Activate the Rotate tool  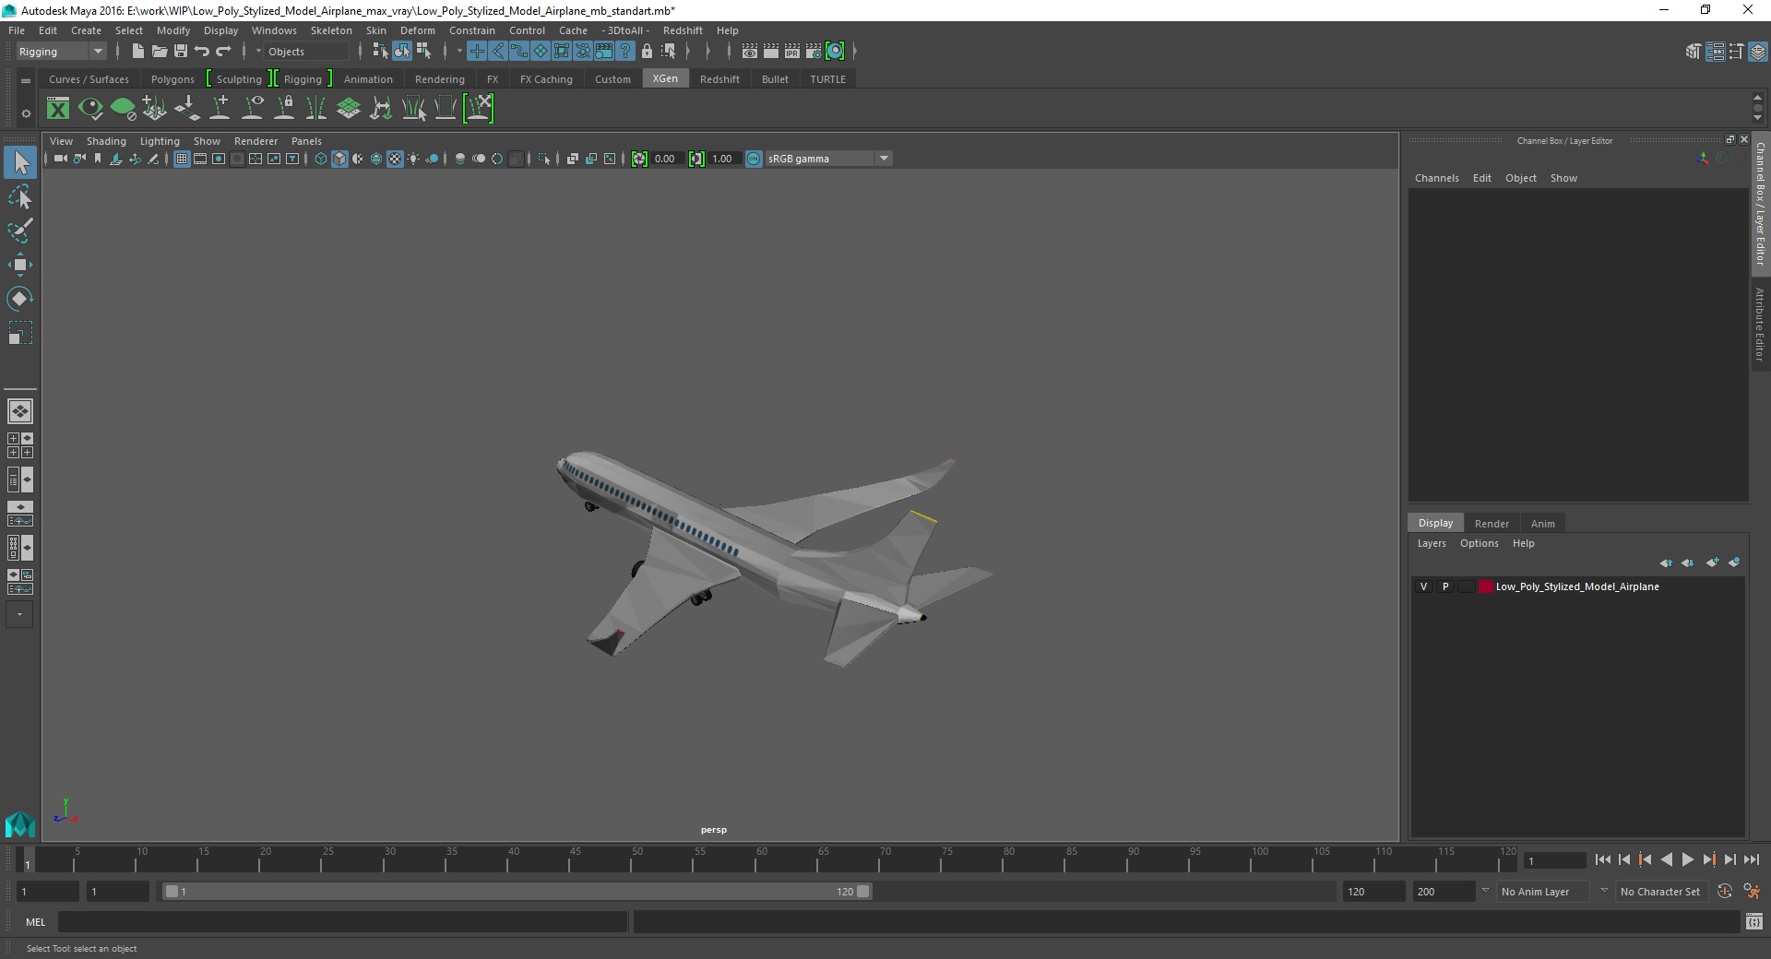pos(20,299)
